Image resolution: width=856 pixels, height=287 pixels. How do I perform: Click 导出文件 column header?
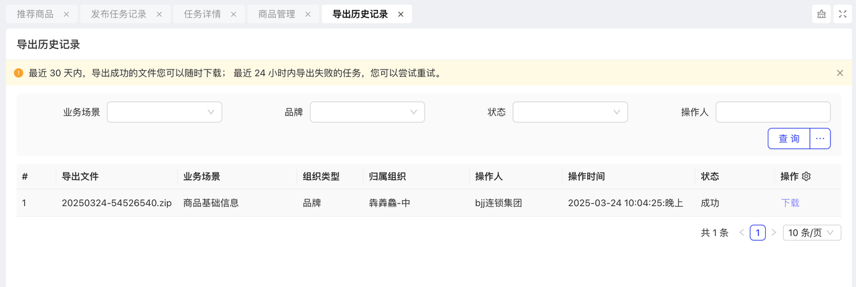pyautogui.click(x=80, y=177)
